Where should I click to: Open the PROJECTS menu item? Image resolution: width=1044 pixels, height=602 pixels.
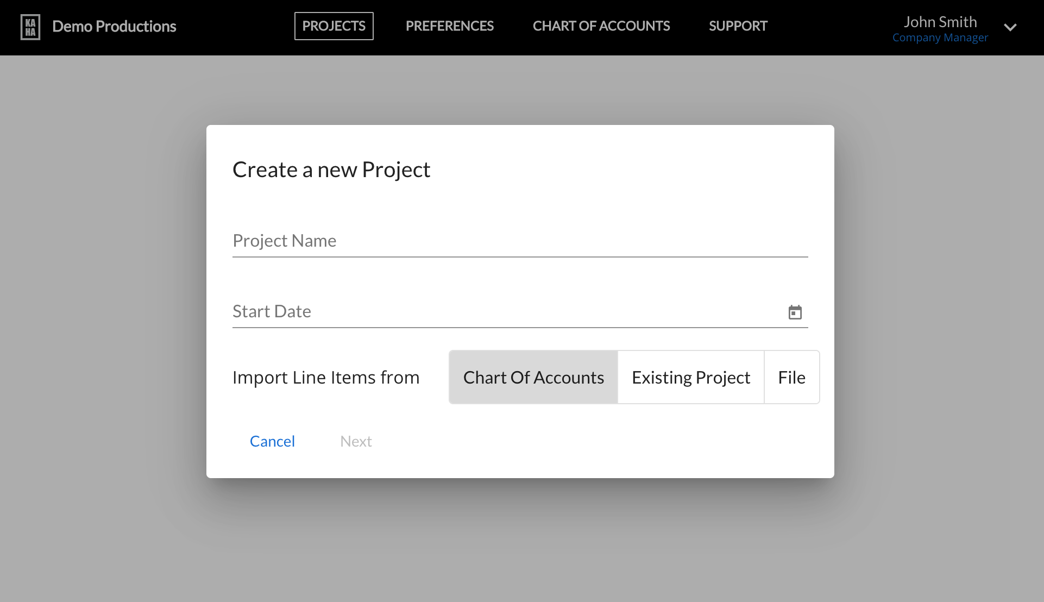(334, 26)
